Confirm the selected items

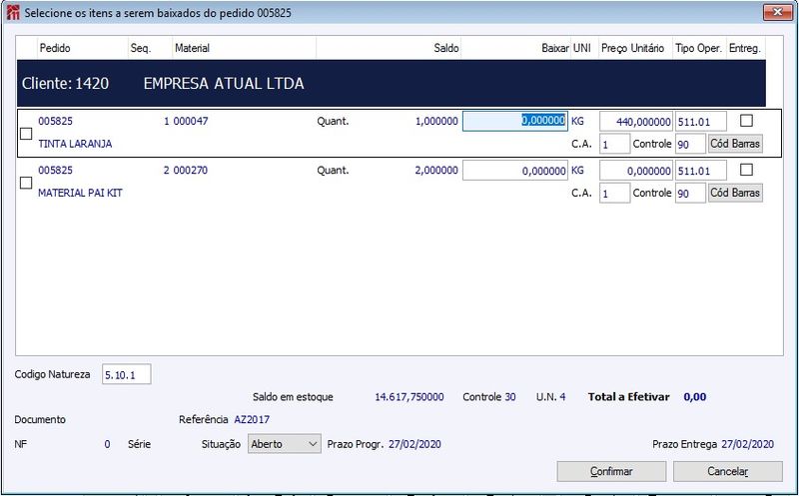point(611,471)
